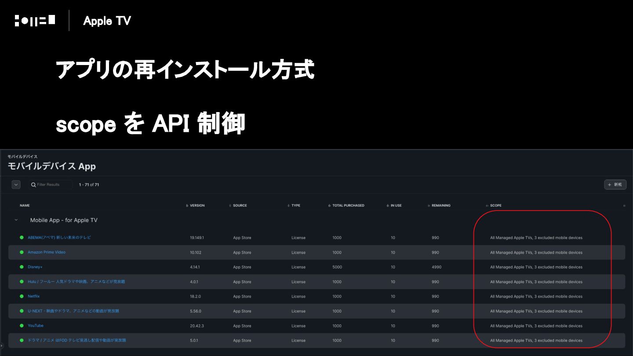Click green status dot beside Amazon Prime Video
This screenshot has width=633, height=356.
click(x=22, y=252)
